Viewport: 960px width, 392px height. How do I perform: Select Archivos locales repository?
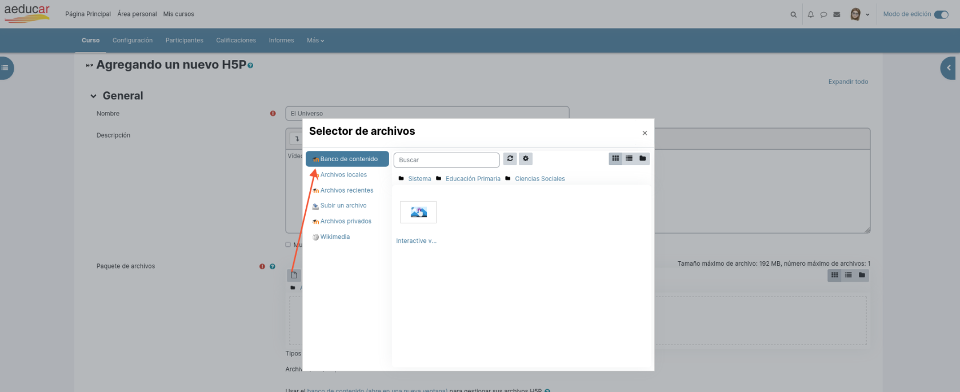coord(343,175)
